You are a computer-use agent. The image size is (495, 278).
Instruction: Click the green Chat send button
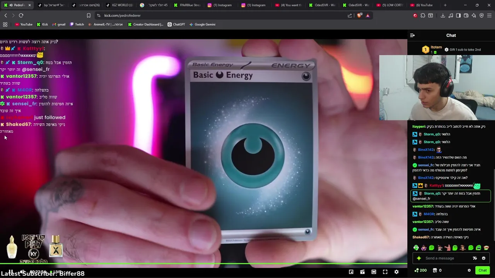[482, 270]
